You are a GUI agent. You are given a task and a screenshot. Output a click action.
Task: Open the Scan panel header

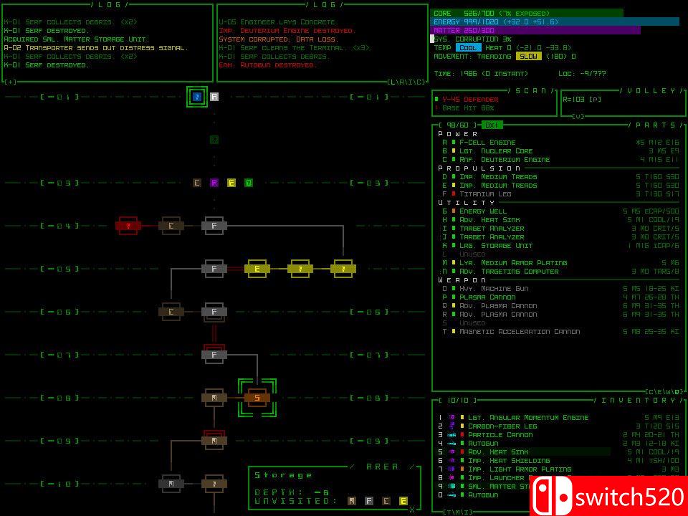tap(530, 91)
